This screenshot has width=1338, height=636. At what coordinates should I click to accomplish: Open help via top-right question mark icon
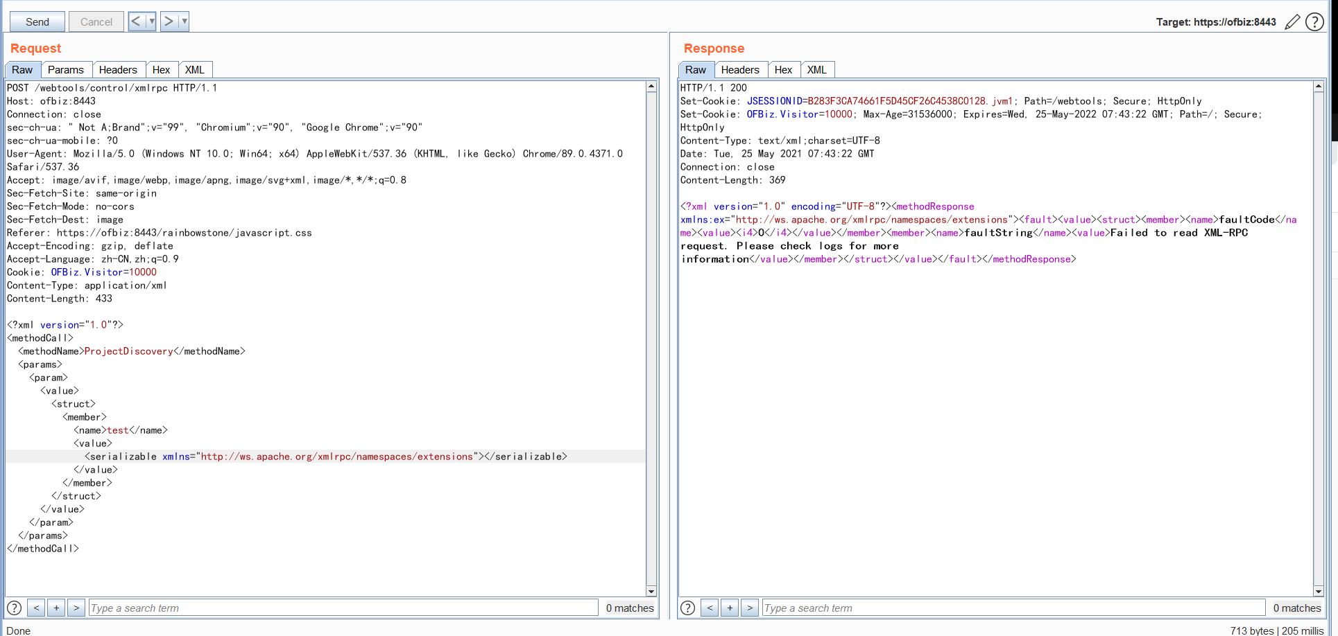pyautogui.click(x=1314, y=22)
